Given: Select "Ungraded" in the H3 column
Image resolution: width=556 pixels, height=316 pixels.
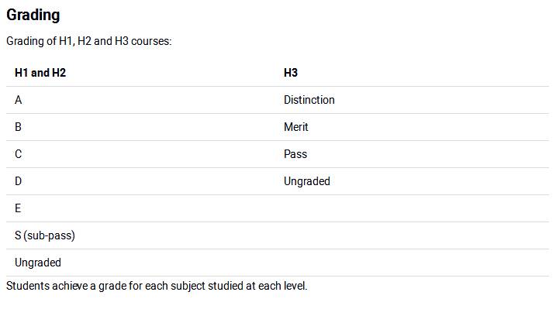Looking at the screenshot, I should click(x=307, y=181).
